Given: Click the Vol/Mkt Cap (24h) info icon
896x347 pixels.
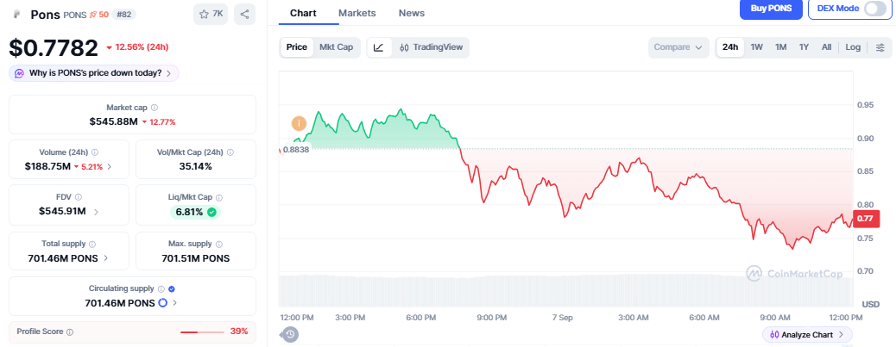Looking at the screenshot, I should (230, 152).
